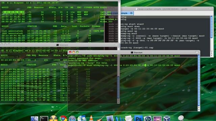This screenshot has height=121, width=216.
Task: Click 'aircrack-ng (target)-01.cap' line in gedit
Action: click(x=137, y=48)
